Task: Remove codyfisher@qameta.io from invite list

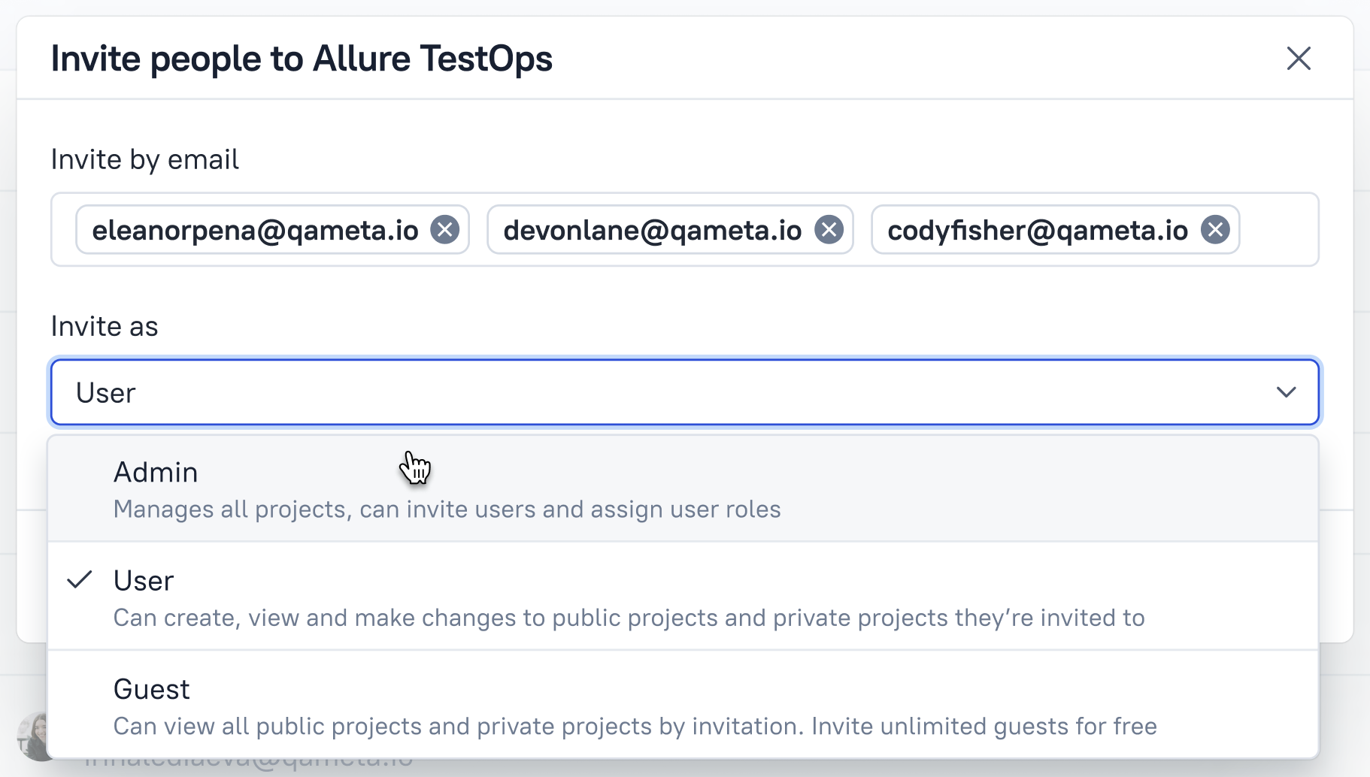Action: point(1214,231)
